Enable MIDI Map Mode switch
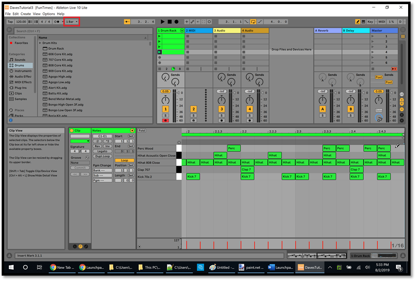The height and width of the screenshot is (281, 416). pos(382,22)
